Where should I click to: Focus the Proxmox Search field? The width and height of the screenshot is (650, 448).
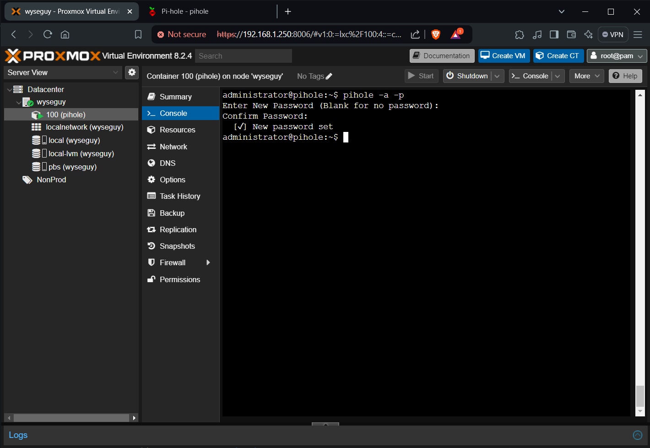point(244,56)
